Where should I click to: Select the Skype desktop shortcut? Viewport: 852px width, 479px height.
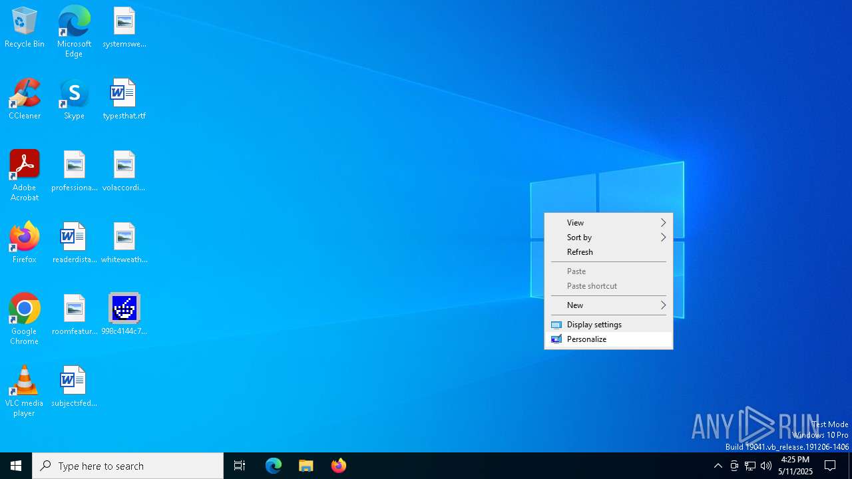pos(74,100)
